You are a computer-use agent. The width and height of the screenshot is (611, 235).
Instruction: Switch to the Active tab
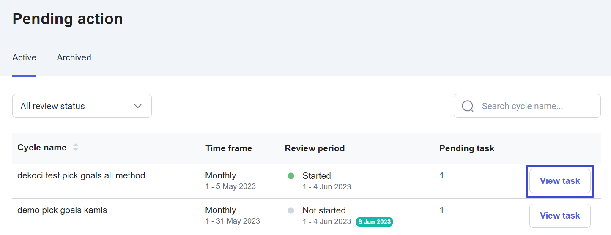[25, 57]
